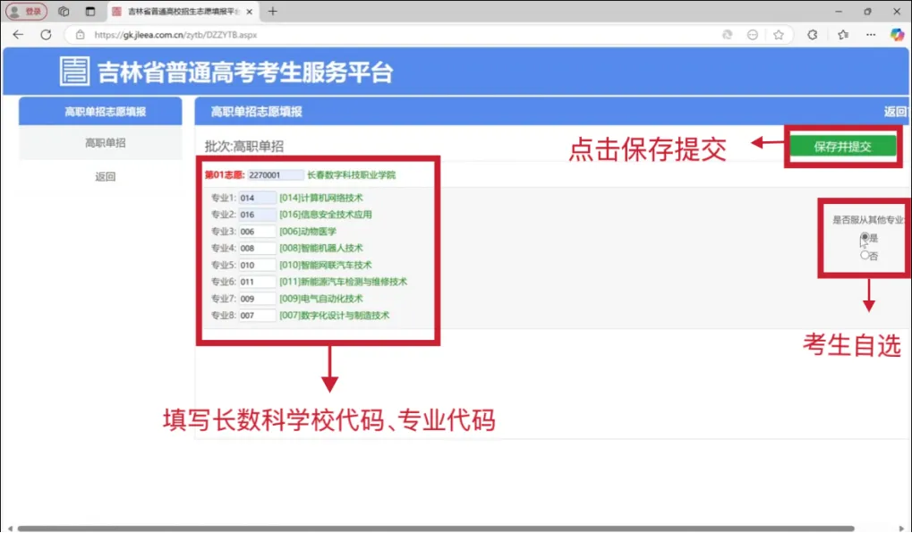Open a new browser tab
The width and height of the screenshot is (912, 533).
273,12
